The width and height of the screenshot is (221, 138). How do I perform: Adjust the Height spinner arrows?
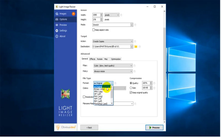coord(101,20)
